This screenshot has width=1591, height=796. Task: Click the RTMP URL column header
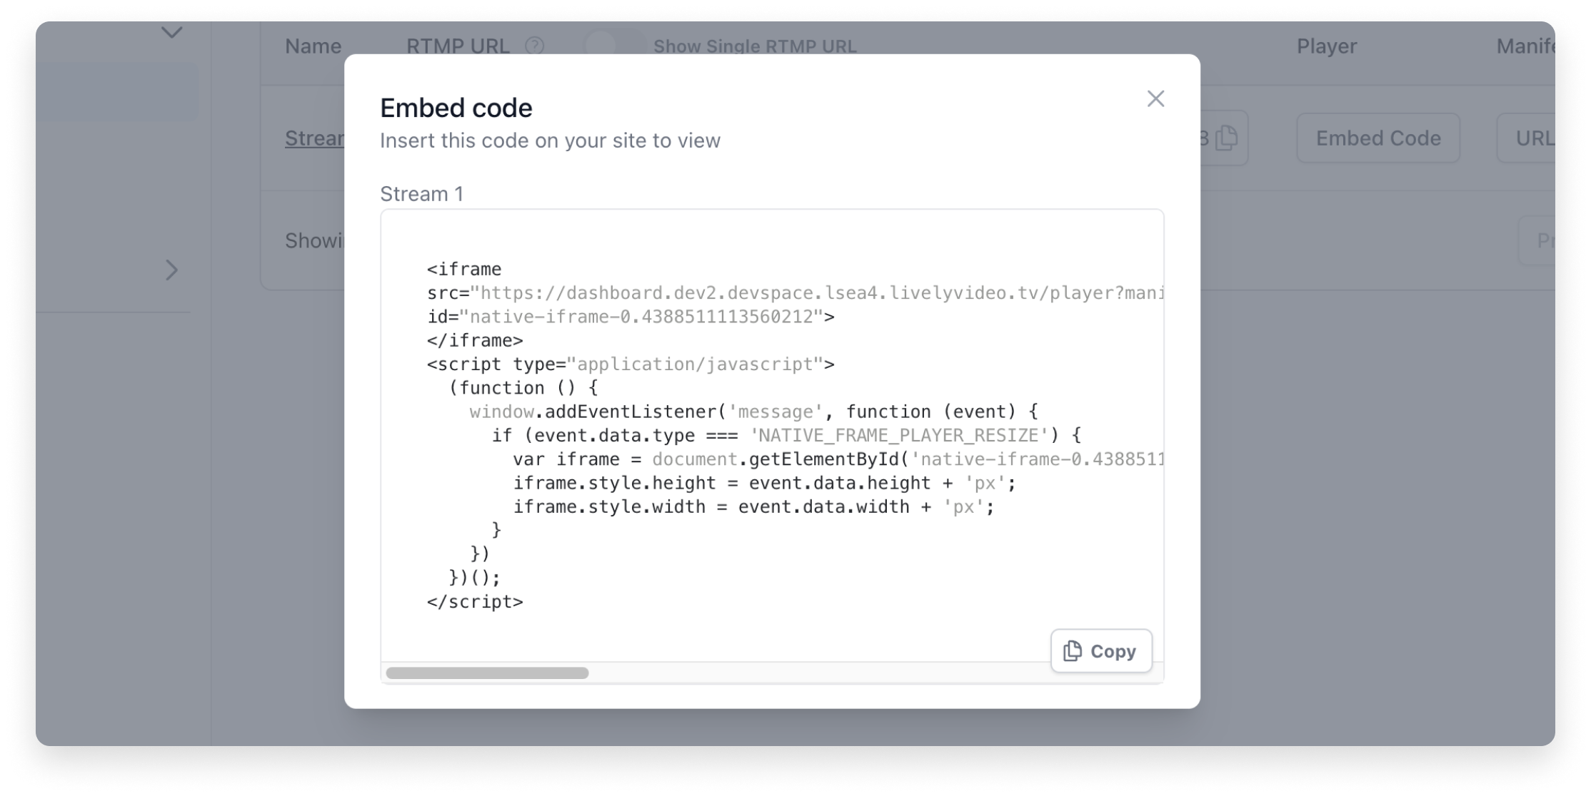click(458, 46)
